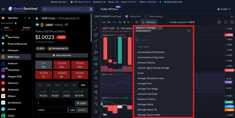Open the English language dropdown
The height and width of the screenshot is (118, 235).
(x=224, y=9)
